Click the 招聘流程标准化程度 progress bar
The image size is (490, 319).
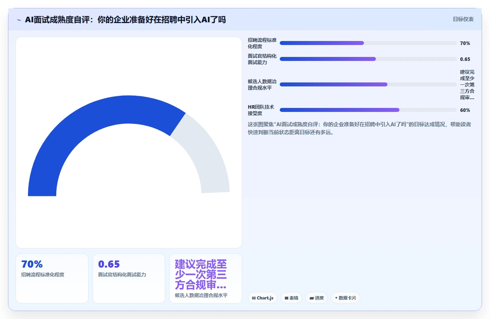click(x=368, y=43)
